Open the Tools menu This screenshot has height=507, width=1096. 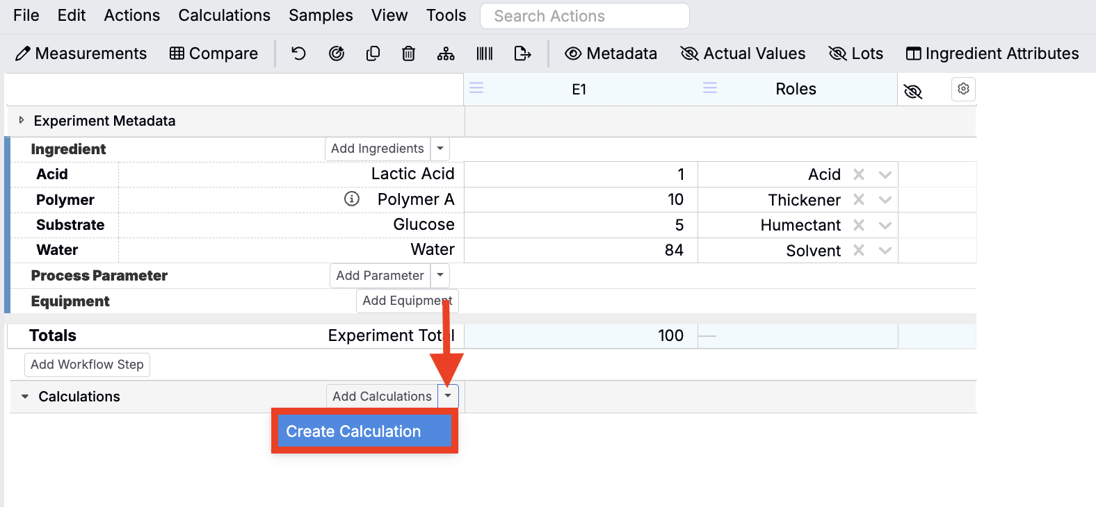pos(446,15)
